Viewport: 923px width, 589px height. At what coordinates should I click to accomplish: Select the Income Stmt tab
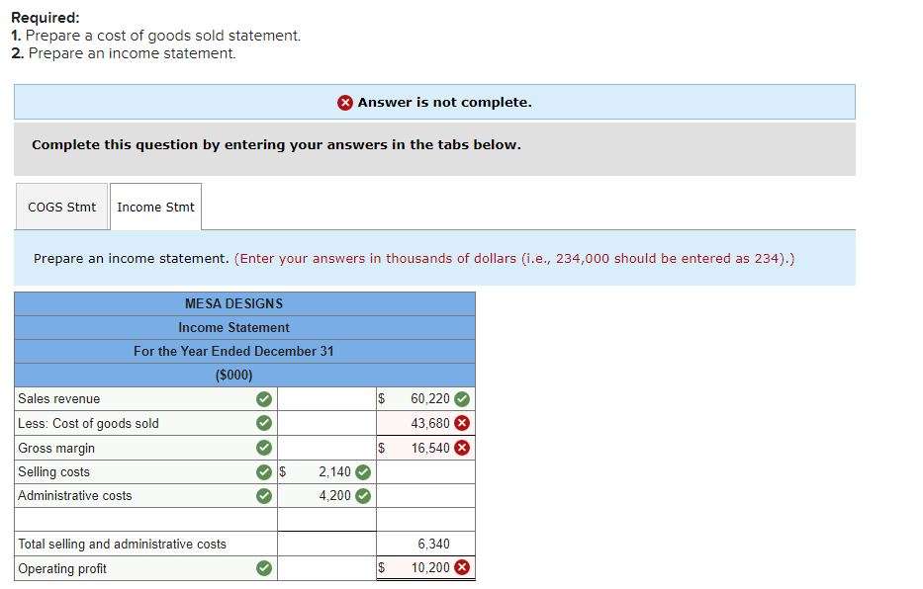(x=155, y=207)
